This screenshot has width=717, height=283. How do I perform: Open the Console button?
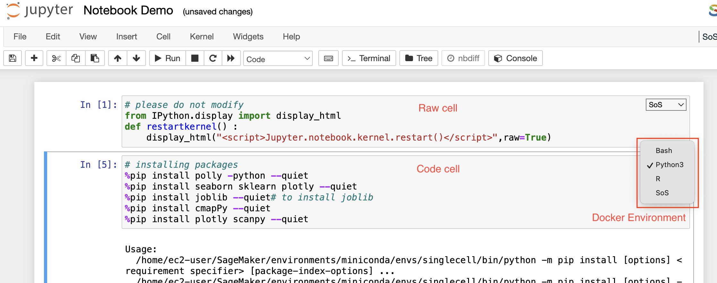pyautogui.click(x=516, y=58)
